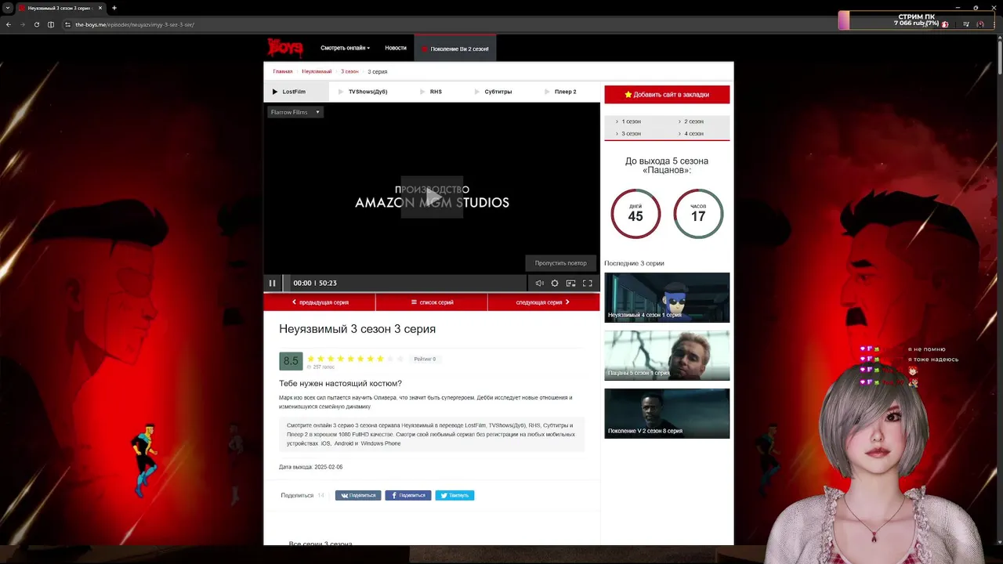
Task: Share via VK Поделиться button
Action: click(x=358, y=495)
